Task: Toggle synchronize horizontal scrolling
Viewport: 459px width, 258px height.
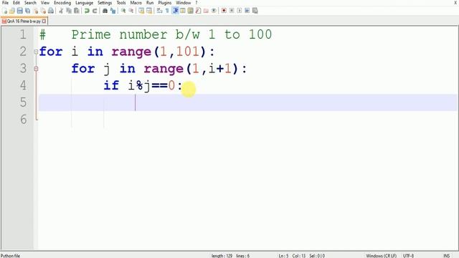Action: tap(149, 11)
